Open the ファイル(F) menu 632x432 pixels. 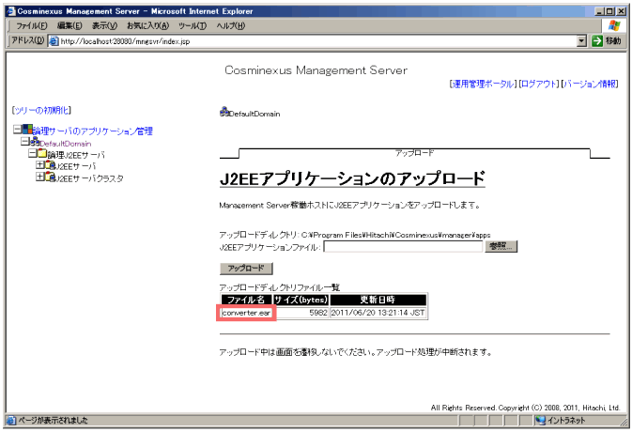31,25
